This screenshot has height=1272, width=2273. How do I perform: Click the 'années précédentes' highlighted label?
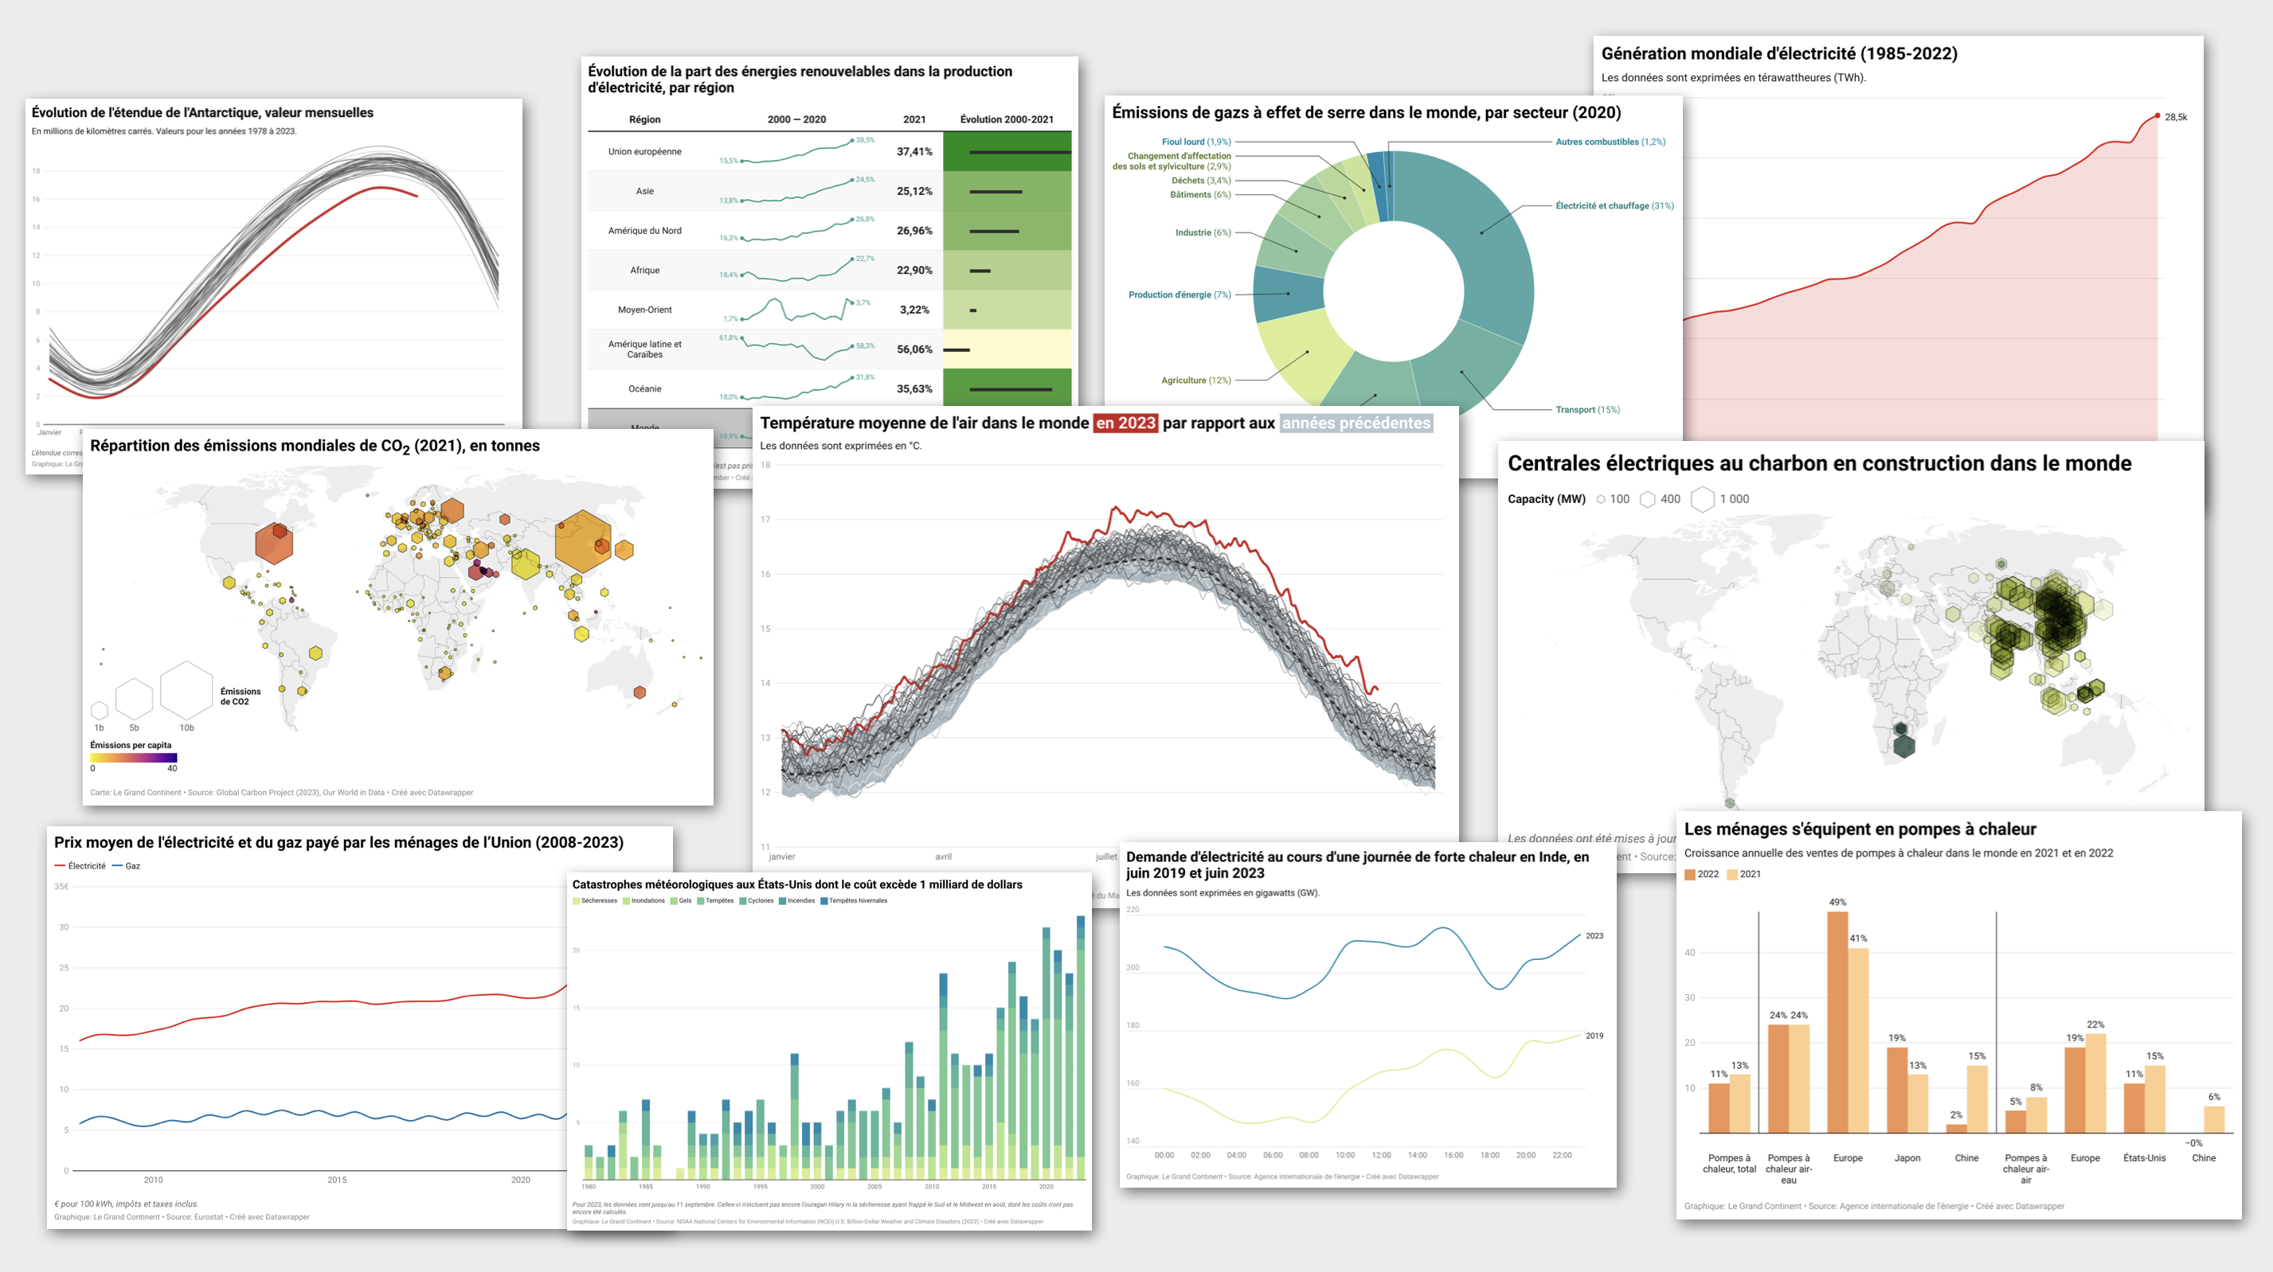point(1356,423)
